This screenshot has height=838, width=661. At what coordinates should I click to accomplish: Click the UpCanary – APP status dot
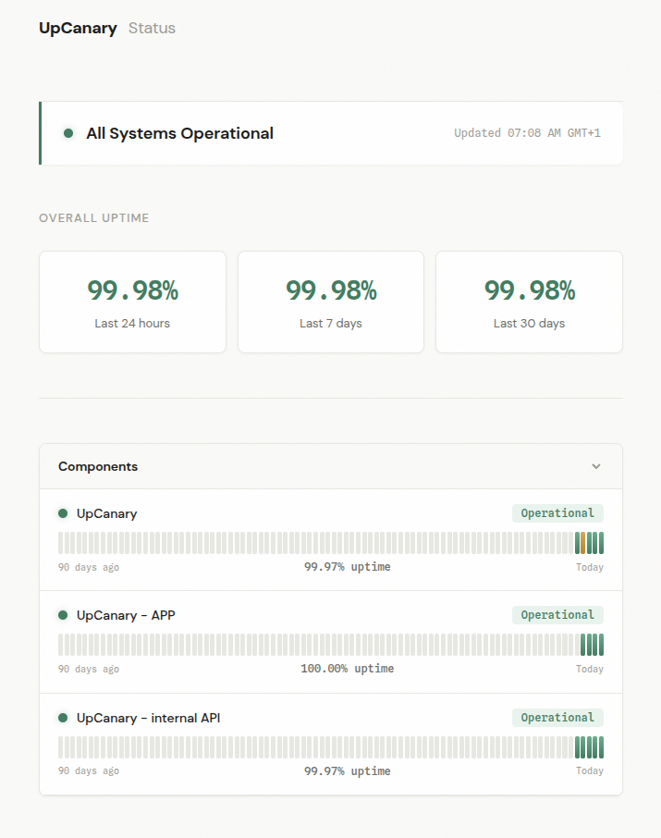[x=61, y=615]
